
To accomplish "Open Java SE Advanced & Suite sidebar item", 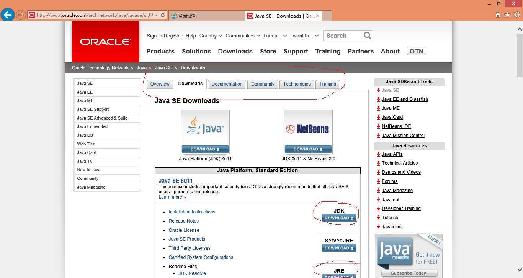I will [x=107, y=118].
